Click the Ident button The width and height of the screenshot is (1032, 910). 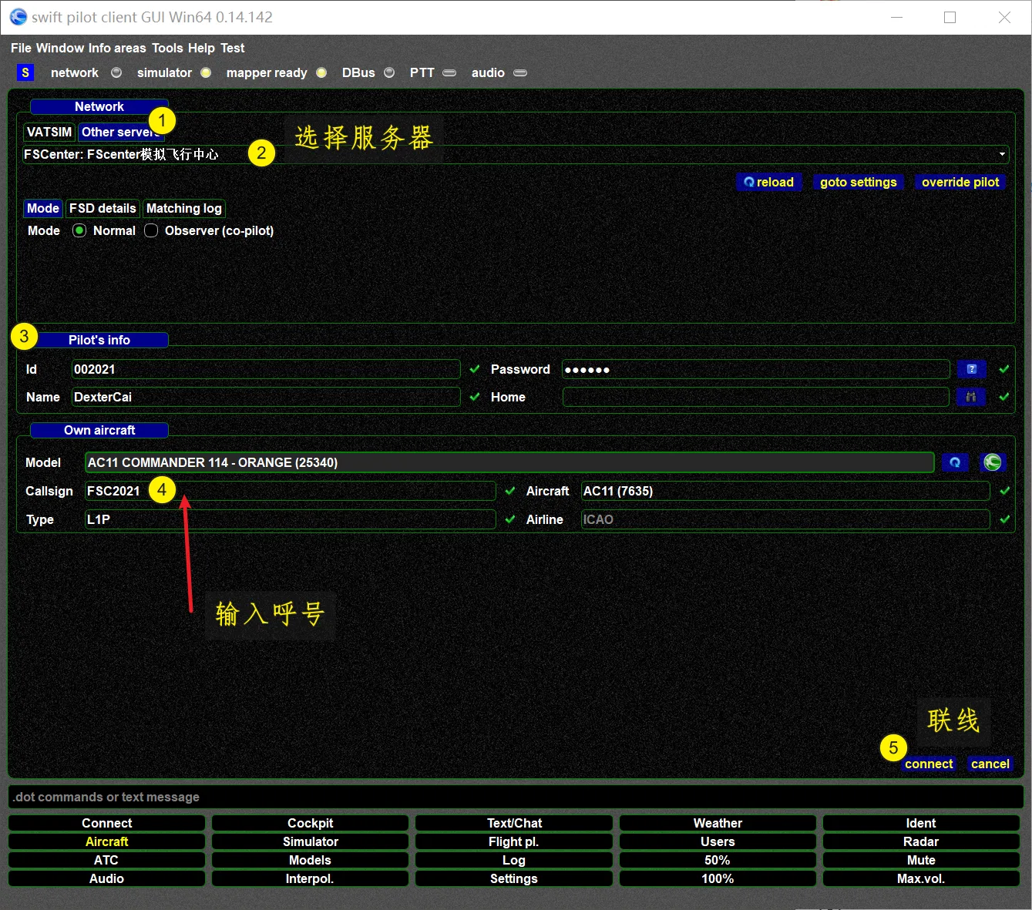coord(921,823)
